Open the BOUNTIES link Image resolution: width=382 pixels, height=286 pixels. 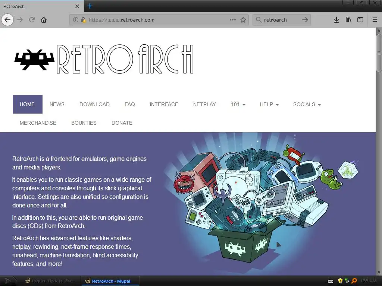[84, 123]
